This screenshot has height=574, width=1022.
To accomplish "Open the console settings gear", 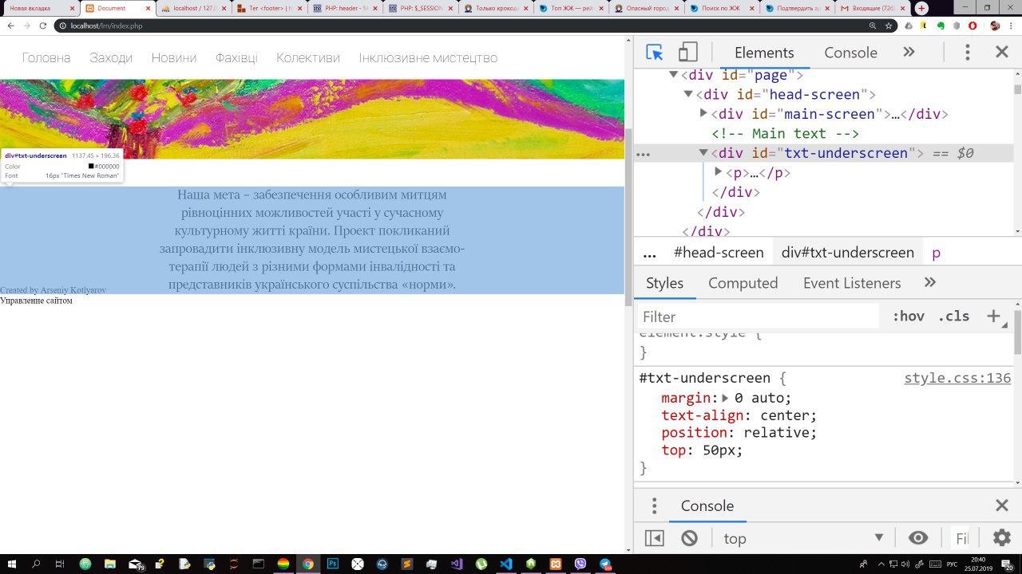I will pos(1002,538).
